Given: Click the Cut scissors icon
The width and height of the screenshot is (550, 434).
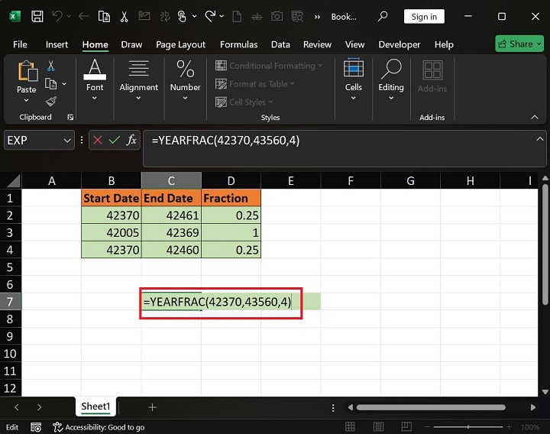Looking at the screenshot, I should (51, 66).
